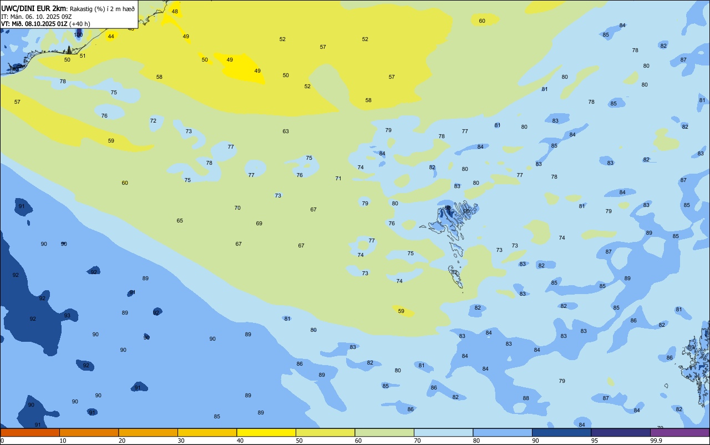Image resolution: width=710 pixels, height=445 pixels.
Task: Click the humidity value "44" on the map
Action: pyautogui.click(x=111, y=37)
